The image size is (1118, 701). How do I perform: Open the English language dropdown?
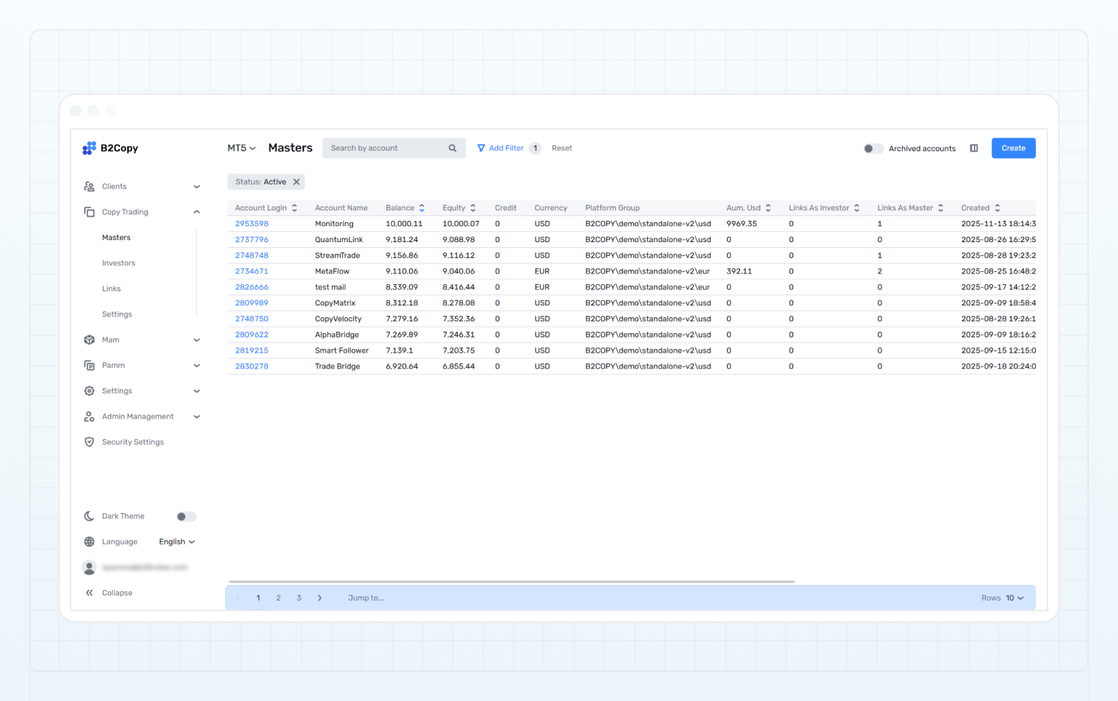point(176,541)
